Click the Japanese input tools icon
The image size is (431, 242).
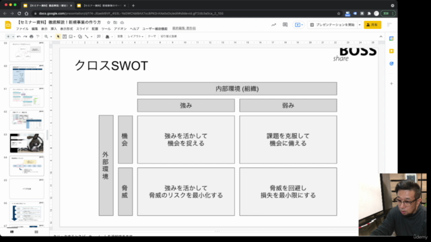point(108,36)
